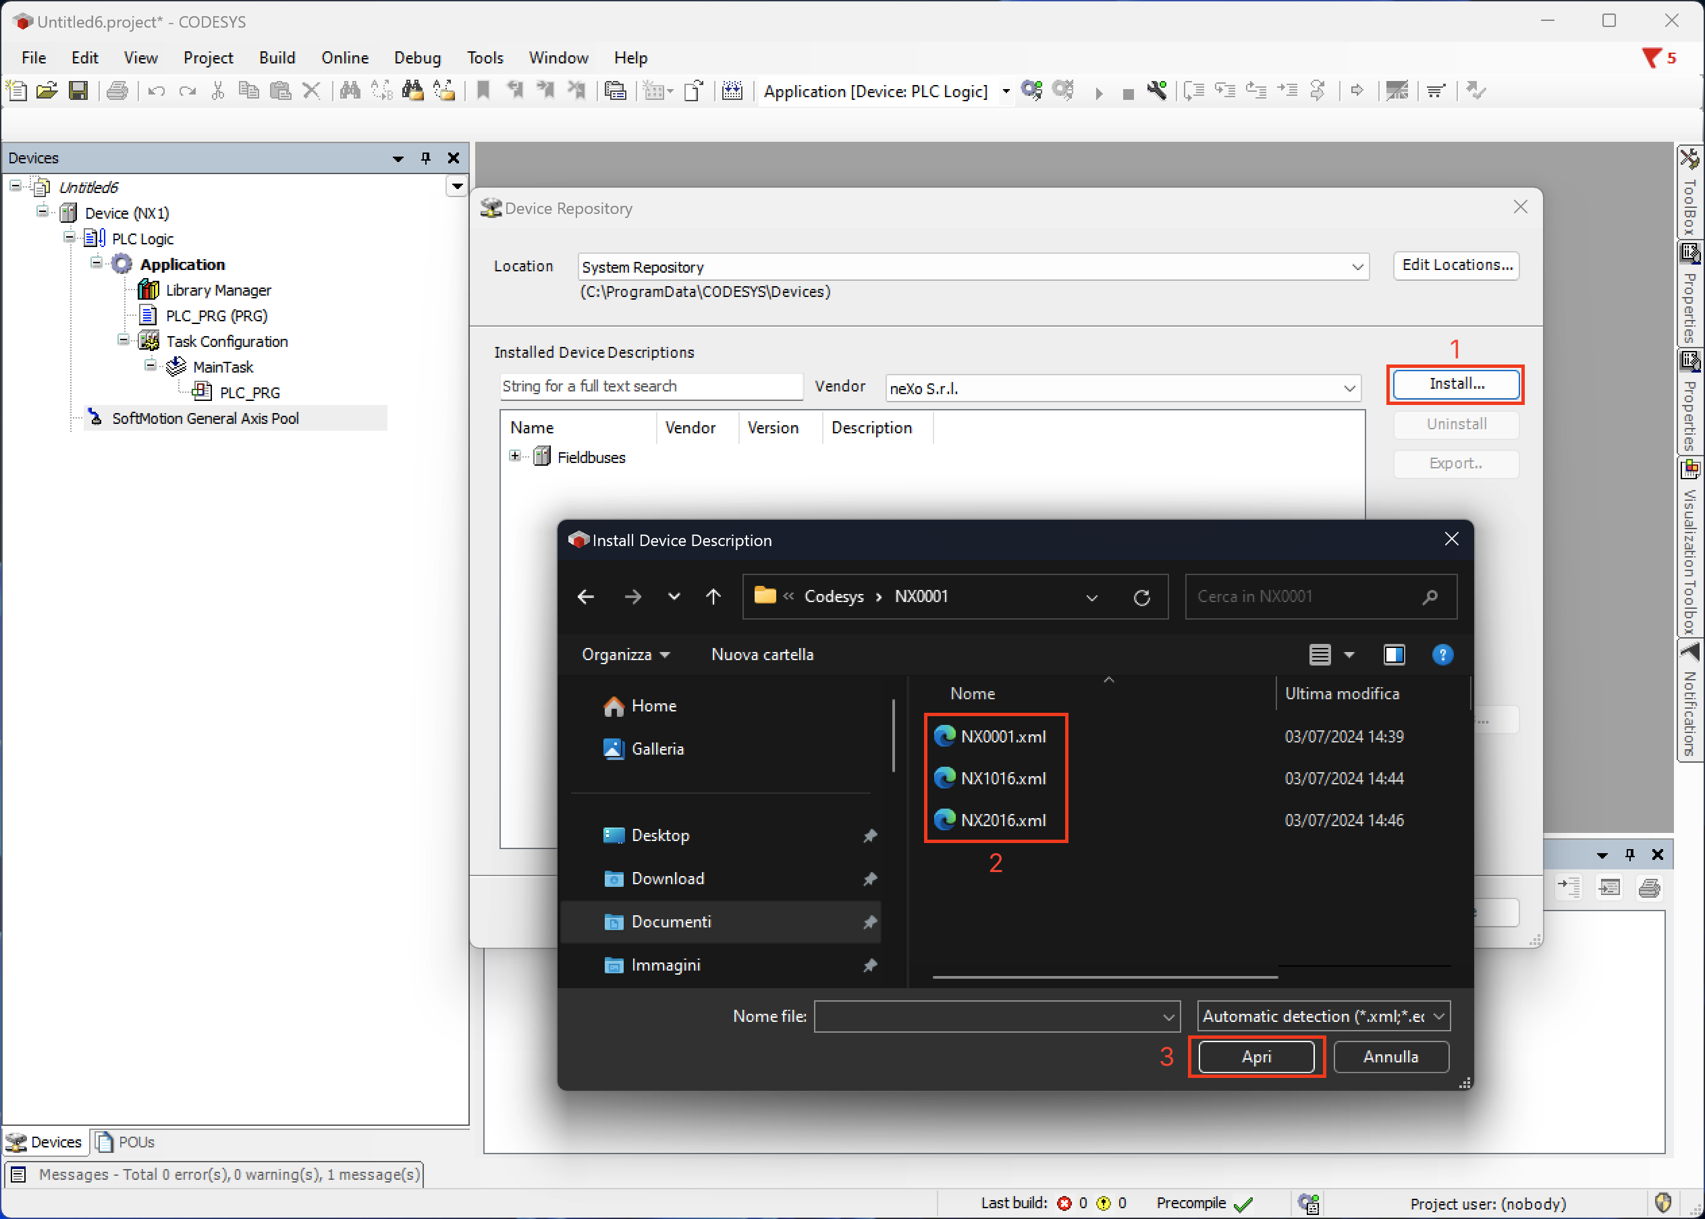Viewport: 1705px width, 1219px height.
Task: Click the Apri button
Action: (x=1256, y=1057)
